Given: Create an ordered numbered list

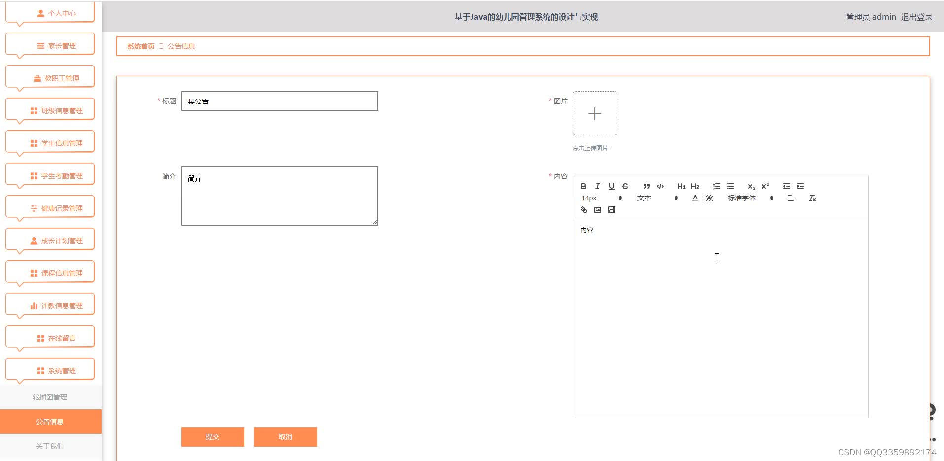Looking at the screenshot, I should pos(717,186).
